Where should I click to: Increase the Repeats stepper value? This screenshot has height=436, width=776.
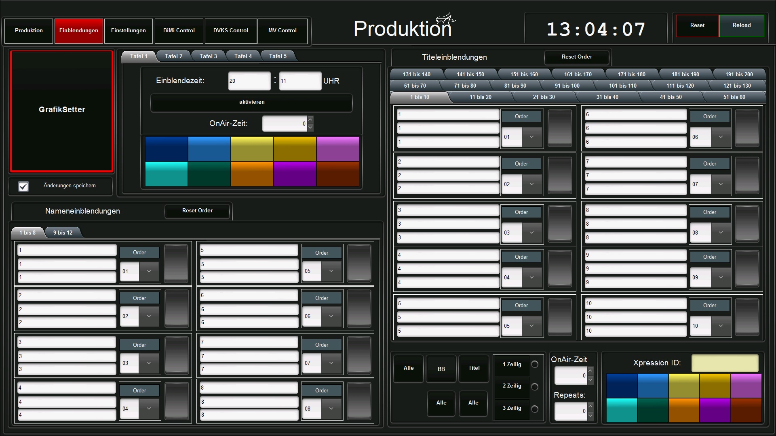[590, 407]
